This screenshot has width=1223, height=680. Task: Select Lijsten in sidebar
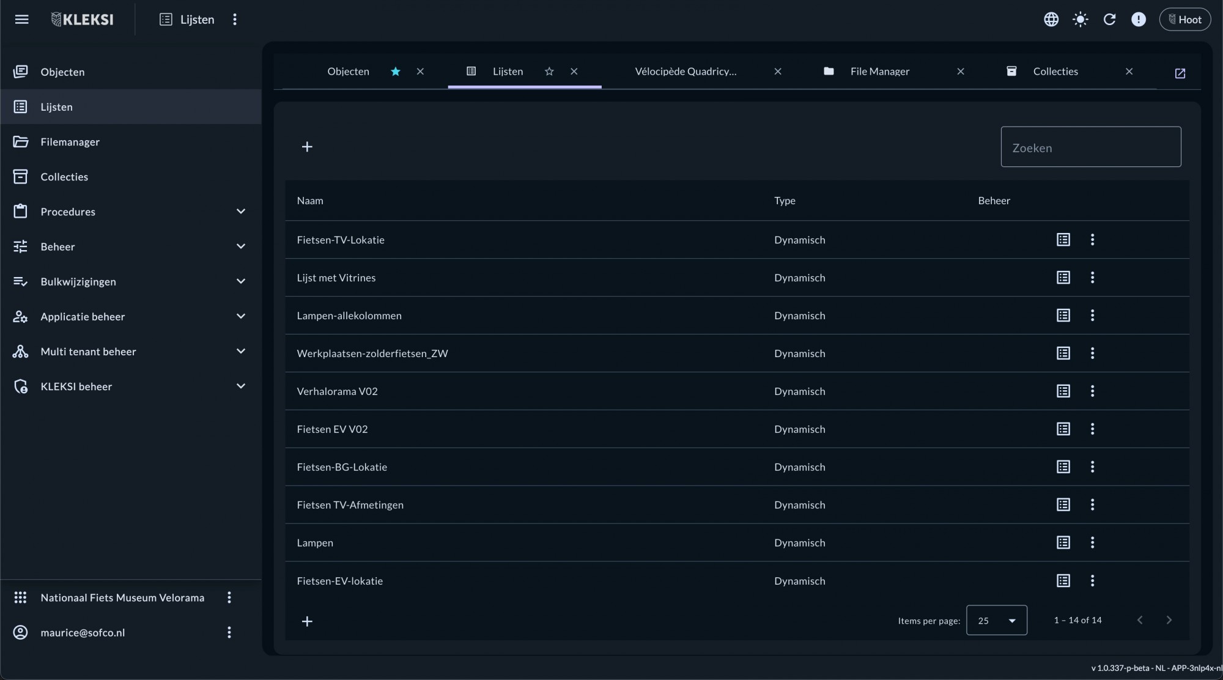[131, 107]
